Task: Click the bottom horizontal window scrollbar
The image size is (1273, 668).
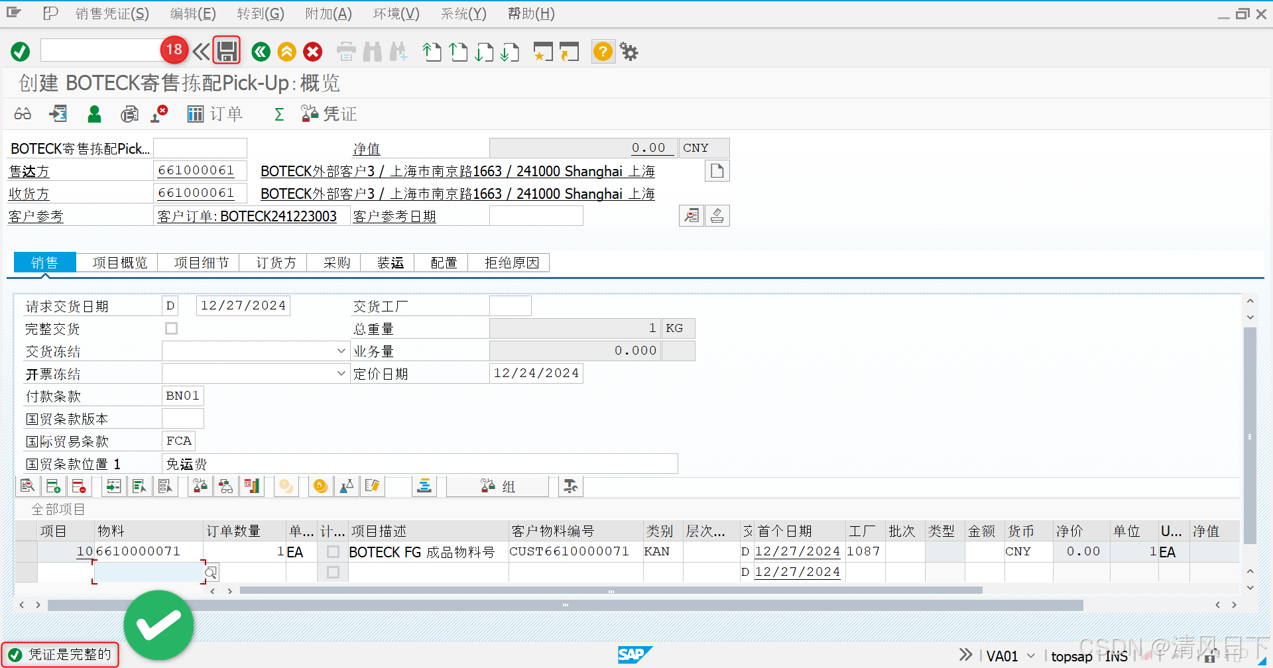Action: pos(565,605)
